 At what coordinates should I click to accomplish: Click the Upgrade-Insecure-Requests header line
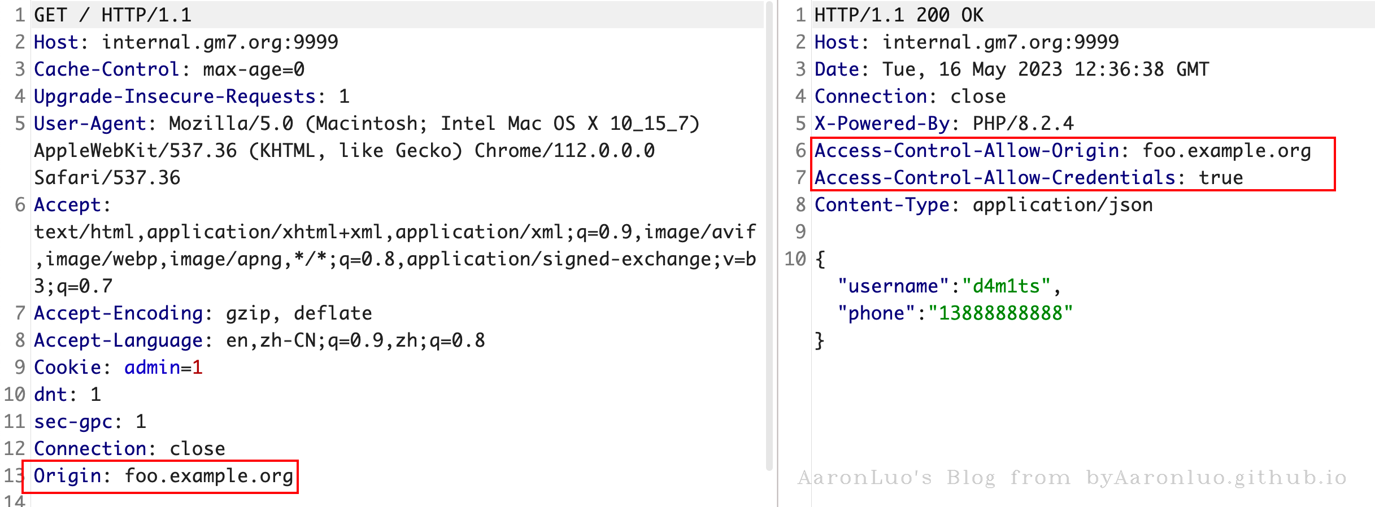coord(191,97)
